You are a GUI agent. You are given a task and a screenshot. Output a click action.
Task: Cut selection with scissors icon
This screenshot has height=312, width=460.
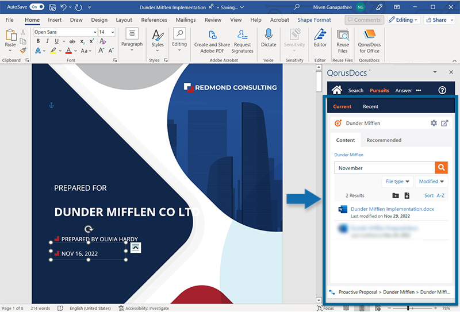pos(23,32)
